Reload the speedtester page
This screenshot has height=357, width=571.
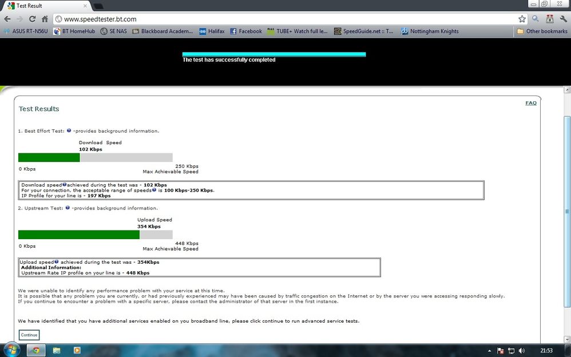(32, 19)
